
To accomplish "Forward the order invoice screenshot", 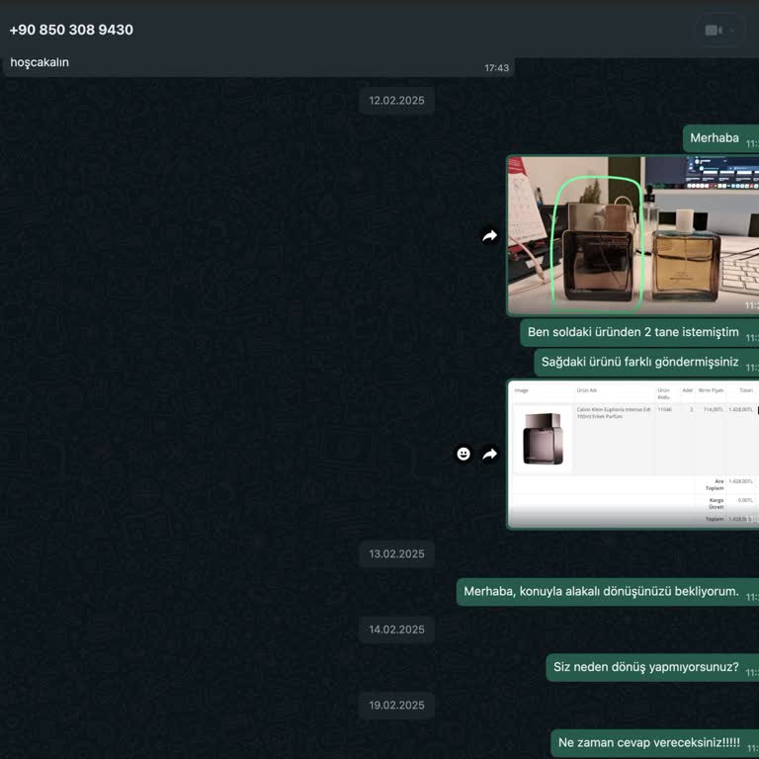I will tap(489, 454).
